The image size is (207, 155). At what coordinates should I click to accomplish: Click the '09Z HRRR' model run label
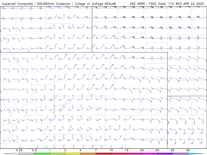pyautogui.click(x=137, y=4)
